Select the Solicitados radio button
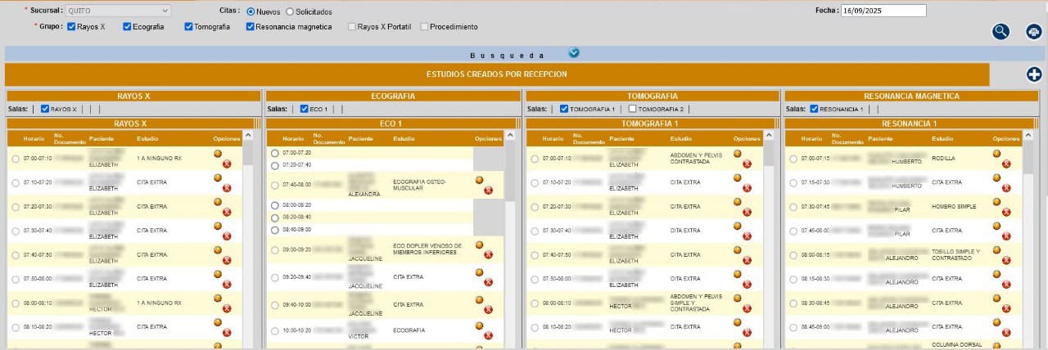 290,11
